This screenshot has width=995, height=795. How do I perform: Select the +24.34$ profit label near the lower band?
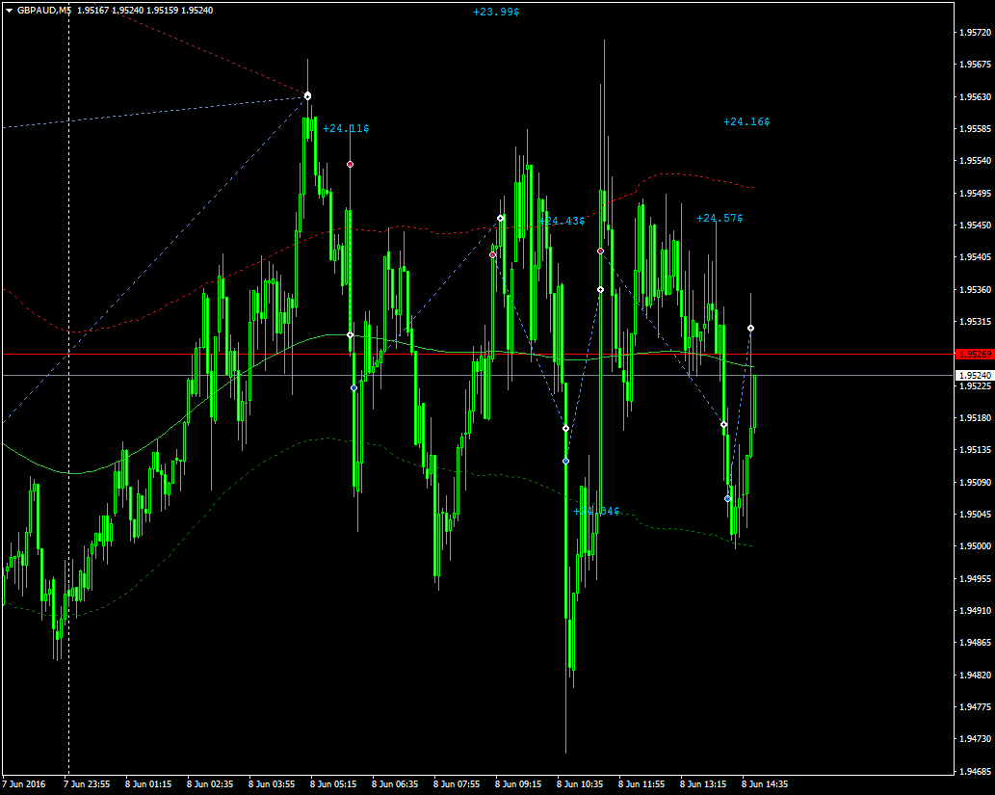[596, 511]
